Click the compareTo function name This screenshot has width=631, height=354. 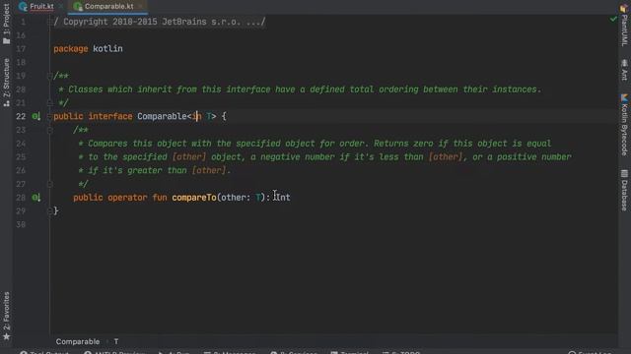194,198
